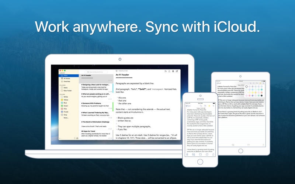Click the 'Block quotes are' line in editor
This screenshot has width=295, height=184.
coord(125,118)
